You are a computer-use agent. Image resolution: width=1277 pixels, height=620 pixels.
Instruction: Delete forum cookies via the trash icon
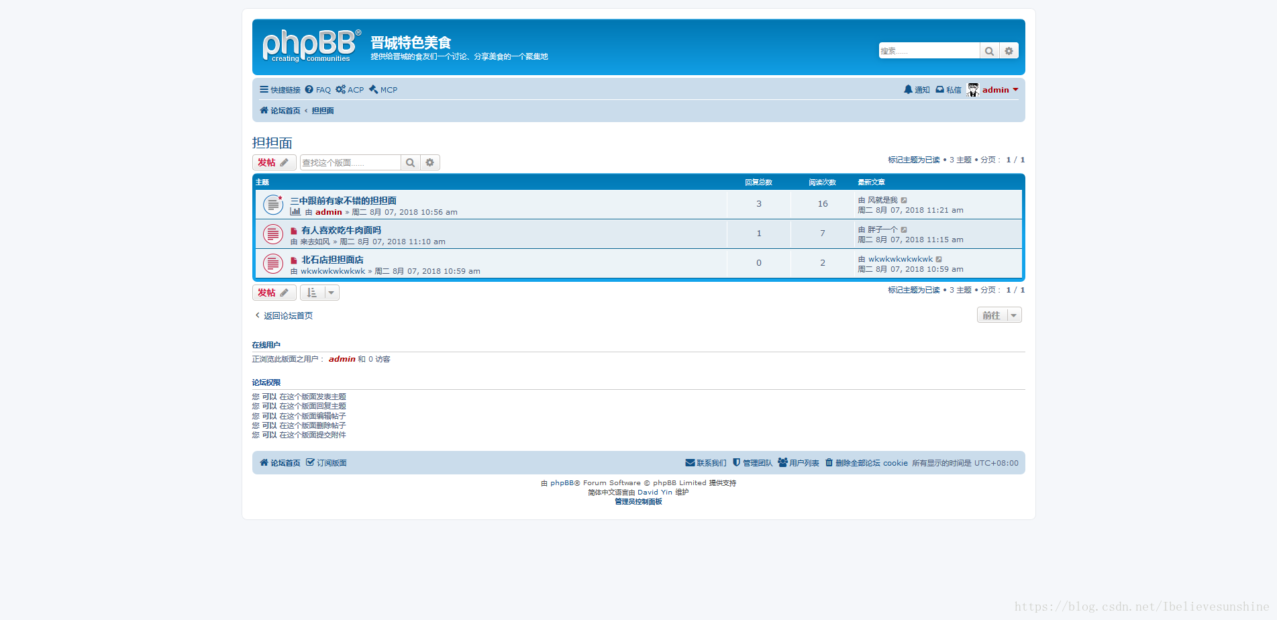(830, 462)
